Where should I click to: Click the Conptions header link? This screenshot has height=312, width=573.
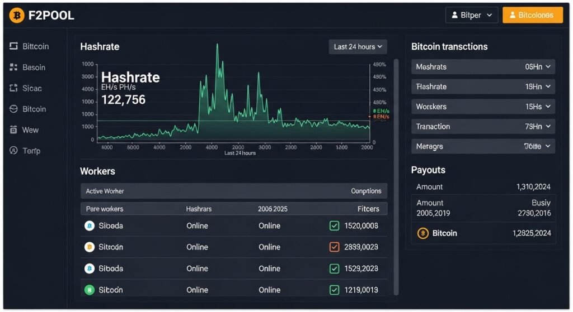point(365,191)
